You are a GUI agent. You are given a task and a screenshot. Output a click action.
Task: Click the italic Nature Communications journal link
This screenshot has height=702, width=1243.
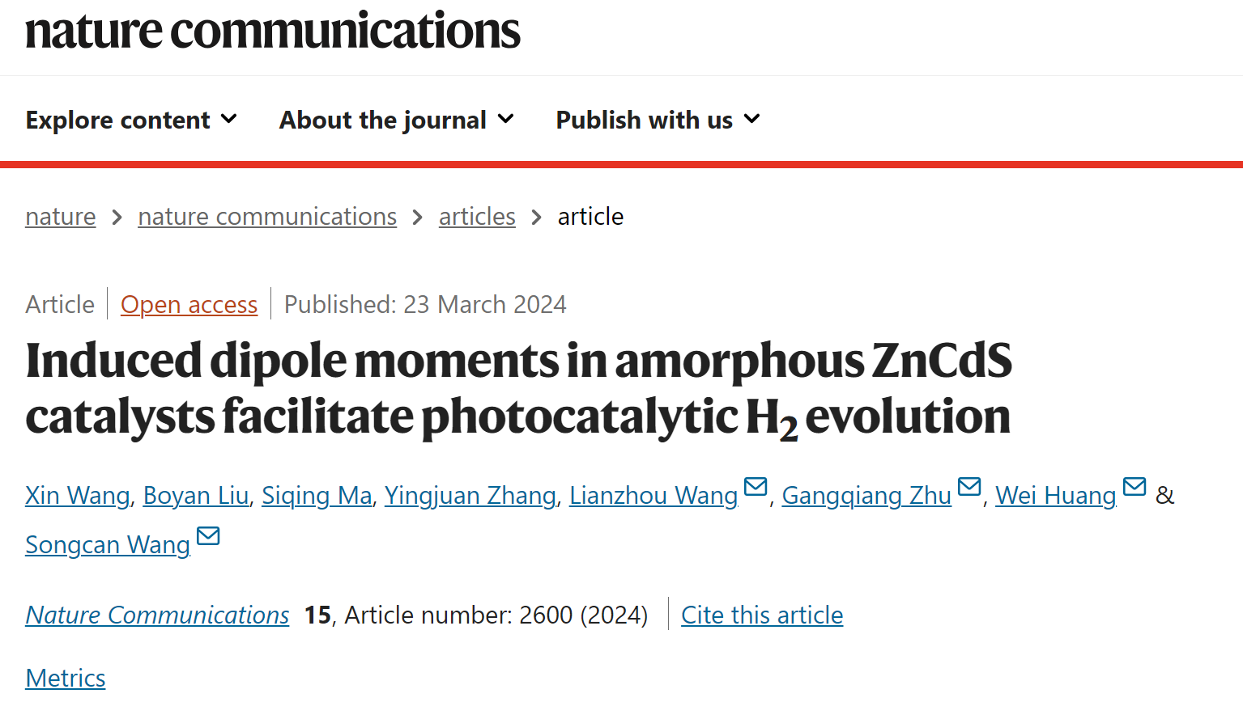[x=157, y=615]
